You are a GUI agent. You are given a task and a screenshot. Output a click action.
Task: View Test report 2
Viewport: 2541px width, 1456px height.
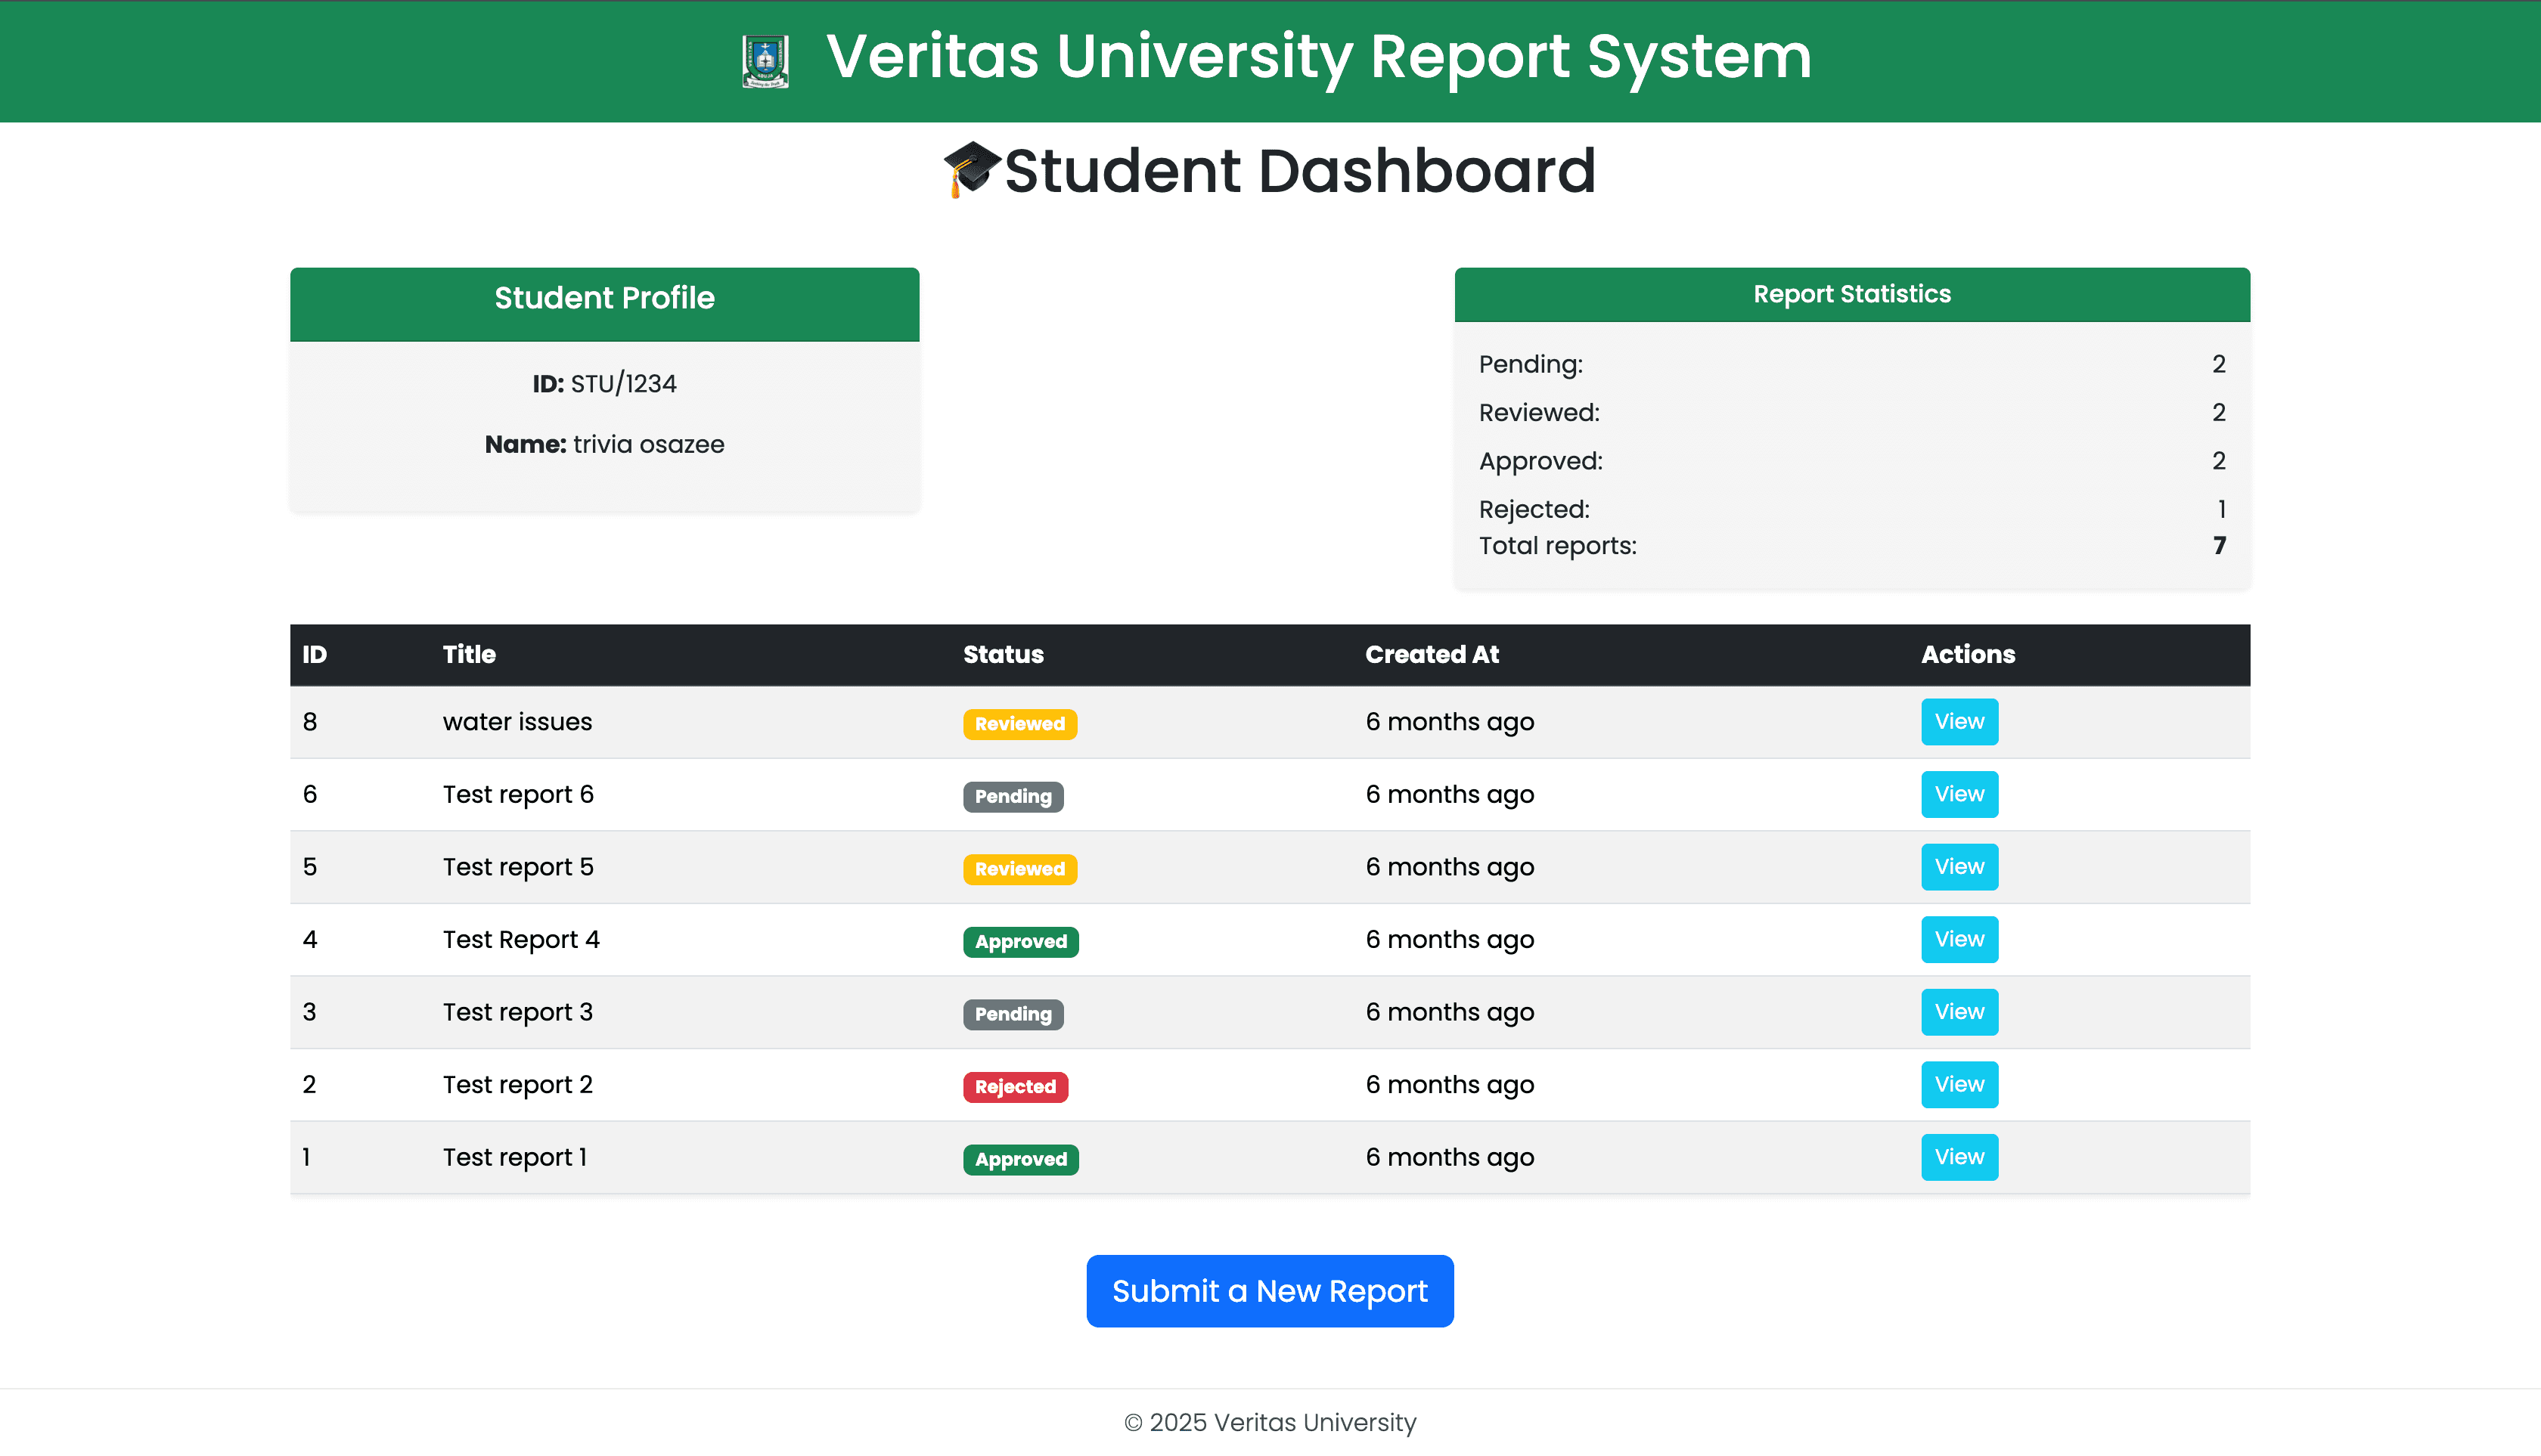[x=1959, y=1084]
